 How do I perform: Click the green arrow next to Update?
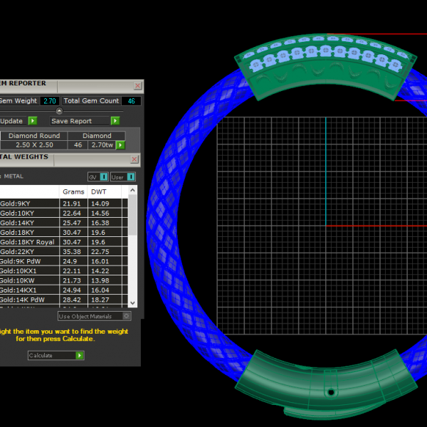(32, 121)
